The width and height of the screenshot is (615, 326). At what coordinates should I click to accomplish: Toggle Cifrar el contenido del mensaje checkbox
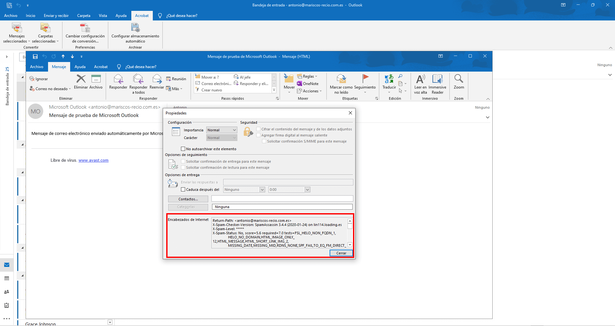point(258,129)
